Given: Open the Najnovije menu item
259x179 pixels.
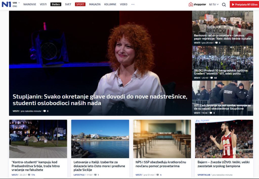Looking at the screenshot, I should [30, 4].
